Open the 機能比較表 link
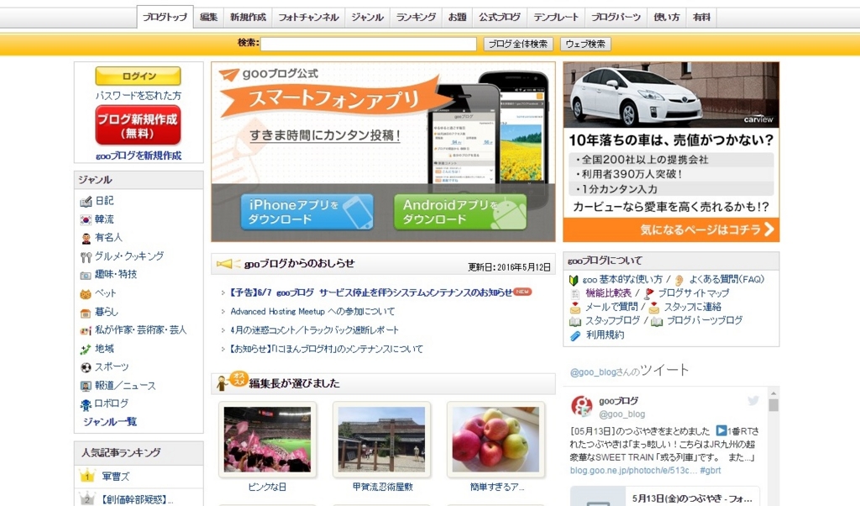860x506 pixels. coord(608,293)
